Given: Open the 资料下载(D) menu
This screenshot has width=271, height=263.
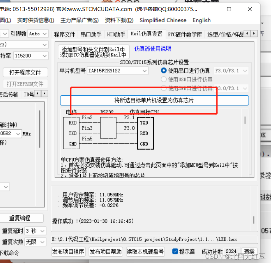Looking at the screenshot, I should (x=119, y=20).
